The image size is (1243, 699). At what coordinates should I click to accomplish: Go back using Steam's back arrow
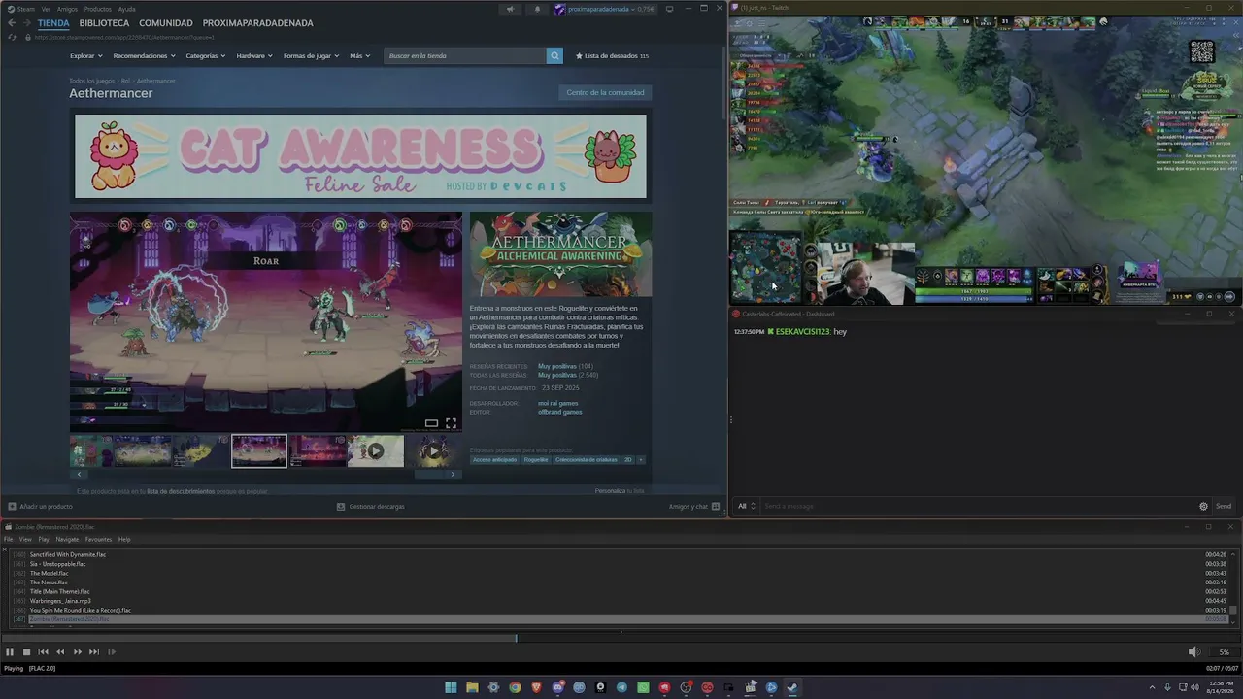(x=12, y=23)
